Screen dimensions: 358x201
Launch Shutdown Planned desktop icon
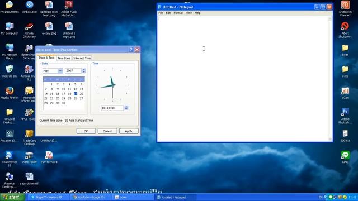(x=345, y=9)
